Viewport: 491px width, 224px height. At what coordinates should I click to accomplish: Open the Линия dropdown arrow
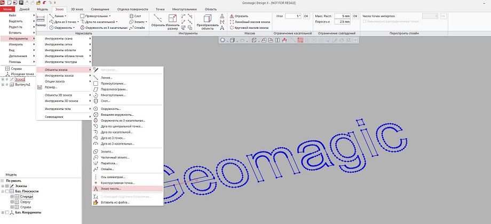pos(66,16)
